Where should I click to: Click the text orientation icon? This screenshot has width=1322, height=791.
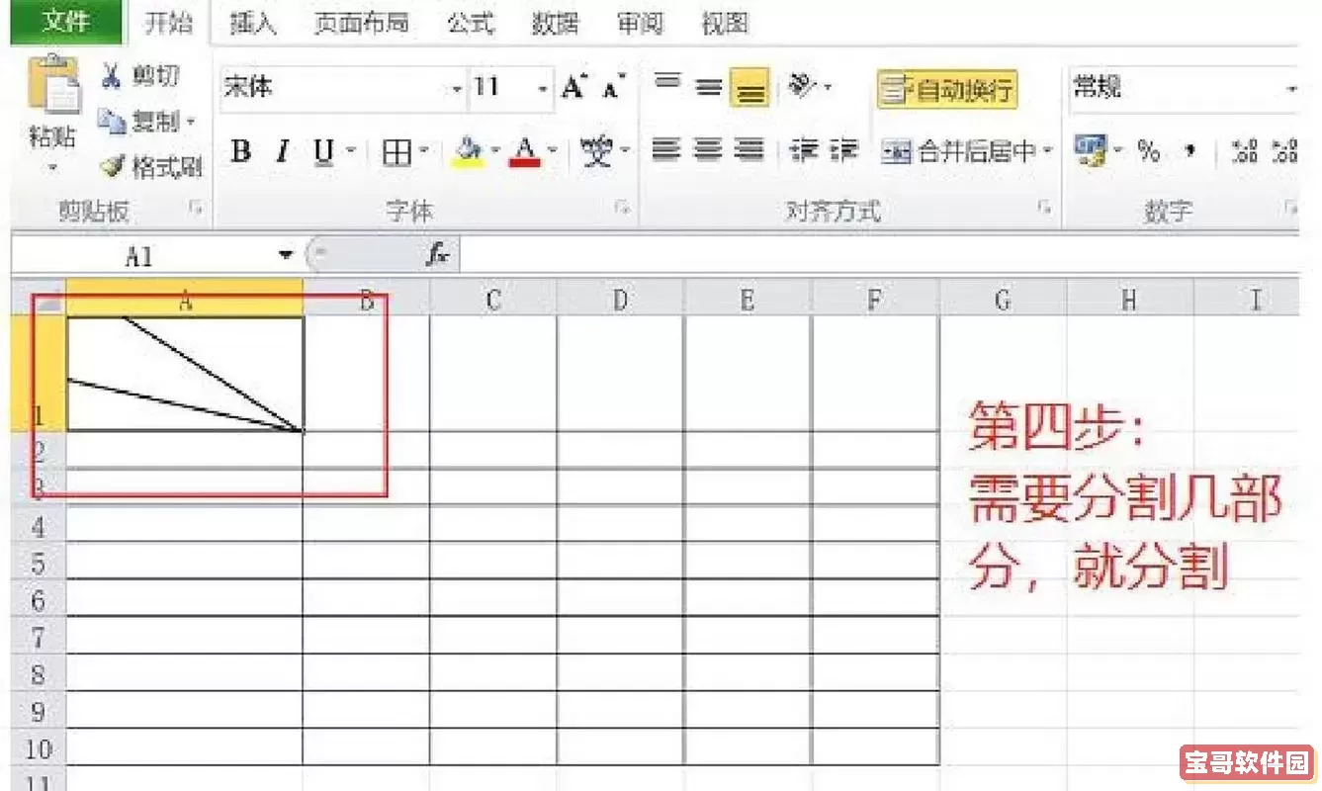point(804,87)
